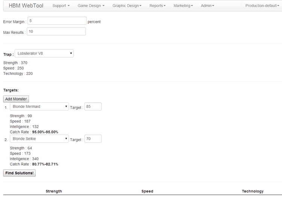Screen dimensions: 282x203
Task: Click the Speed column header
Action: click(147, 191)
